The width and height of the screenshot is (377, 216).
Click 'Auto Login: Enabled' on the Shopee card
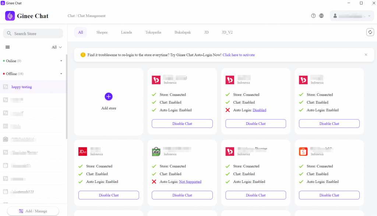click(323, 182)
